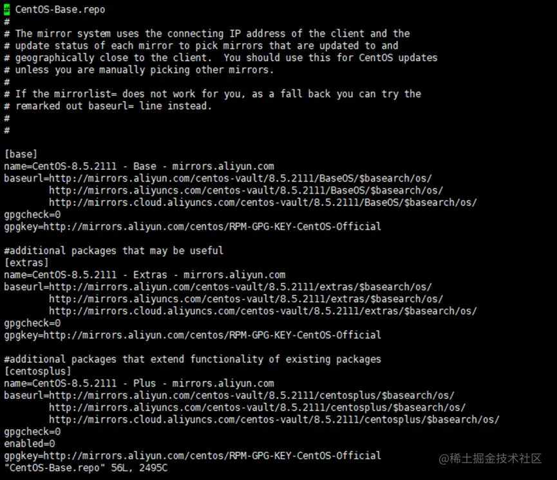Click the first baseurl line under [base]

click(218, 178)
